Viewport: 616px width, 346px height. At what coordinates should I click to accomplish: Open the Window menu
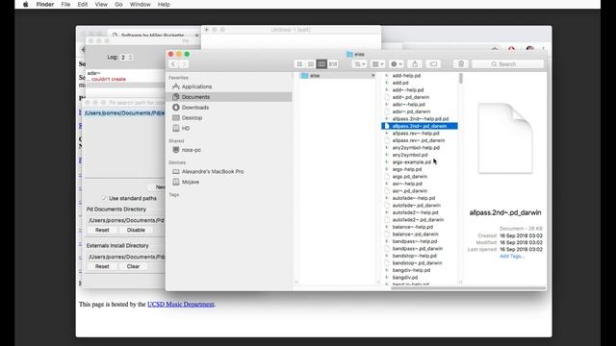pos(140,4)
